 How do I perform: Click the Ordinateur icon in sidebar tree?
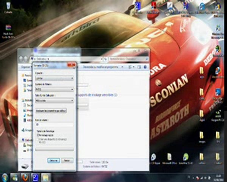tap(23, 140)
